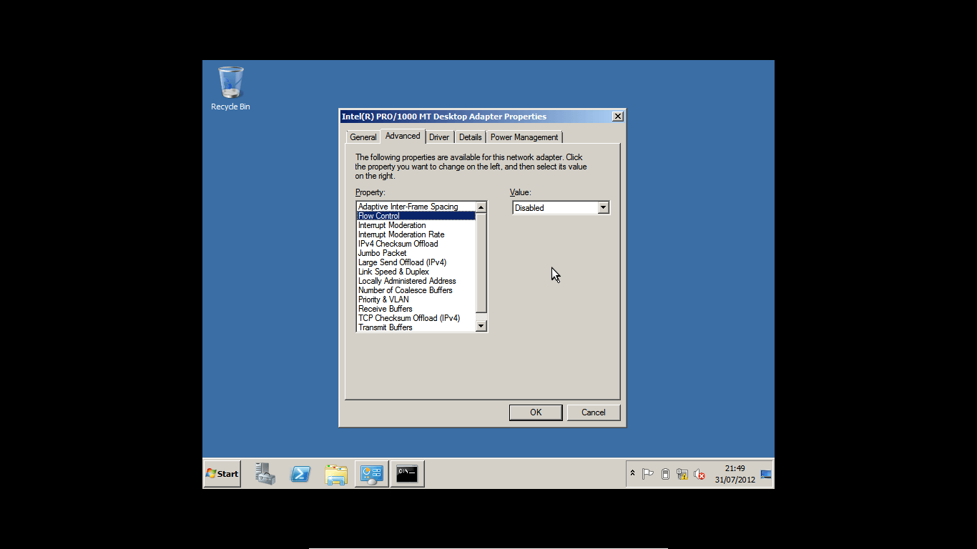Viewport: 977px width, 549px height.
Task: Click the Cancel button
Action: pos(593,412)
